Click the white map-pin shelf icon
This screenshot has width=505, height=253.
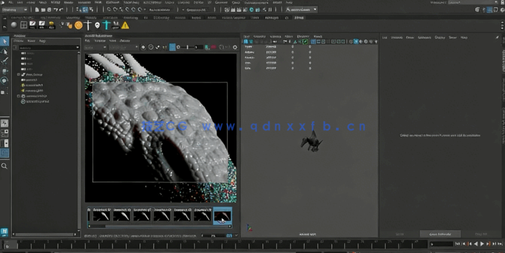pyautogui.click(x=98, y=25)
